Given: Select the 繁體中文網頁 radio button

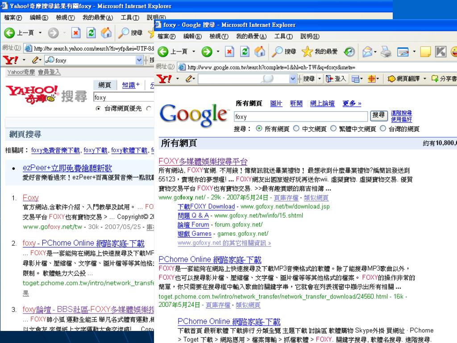Looking at the screenshot, I should 333,129.
